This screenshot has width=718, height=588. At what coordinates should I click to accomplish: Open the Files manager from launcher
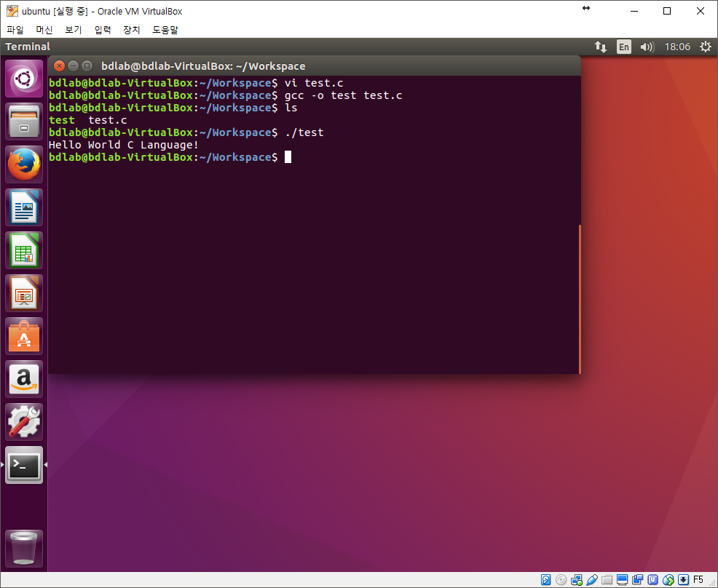click(x=24, y=122)
